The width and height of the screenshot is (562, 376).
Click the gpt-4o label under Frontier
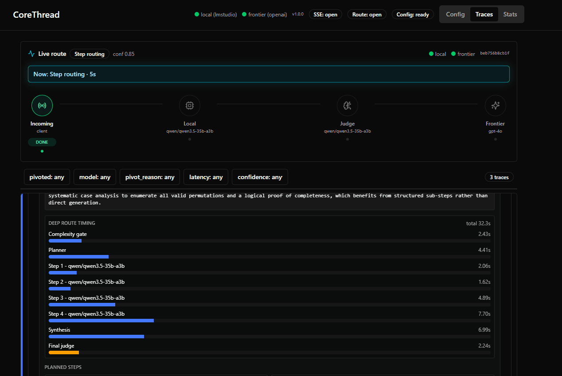tap(495, 131)
